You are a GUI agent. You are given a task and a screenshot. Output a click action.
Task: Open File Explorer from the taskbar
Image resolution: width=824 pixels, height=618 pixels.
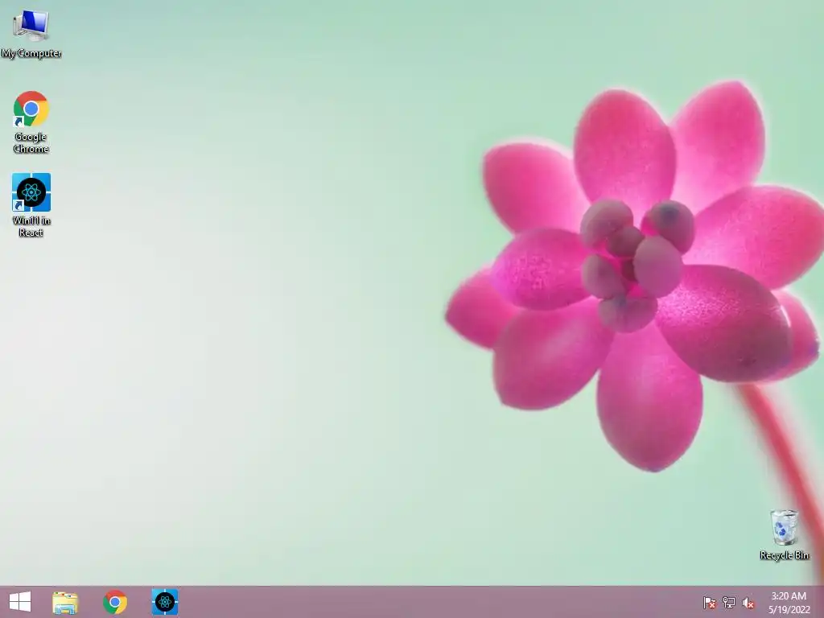(65, 602)
